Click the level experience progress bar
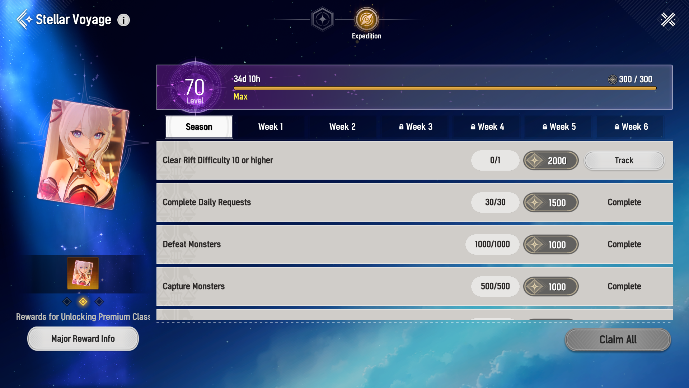 click(x=445, y=88)
